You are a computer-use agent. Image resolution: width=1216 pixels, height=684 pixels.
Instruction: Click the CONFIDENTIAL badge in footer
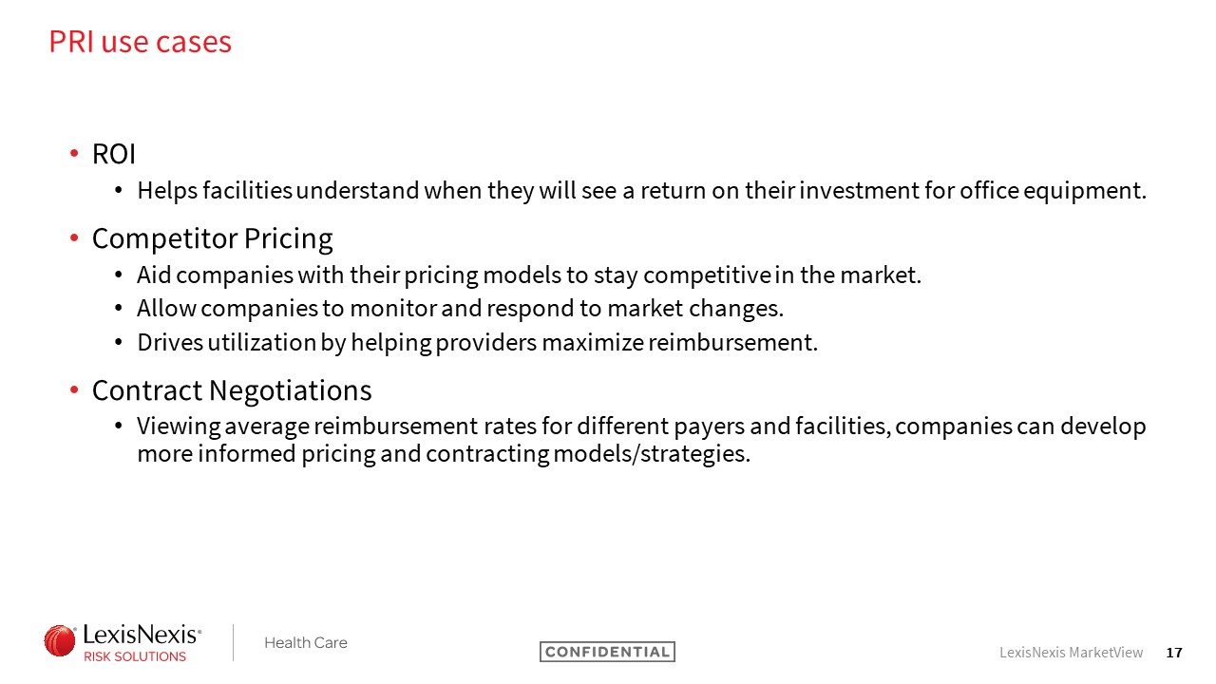tap(607, 652)
